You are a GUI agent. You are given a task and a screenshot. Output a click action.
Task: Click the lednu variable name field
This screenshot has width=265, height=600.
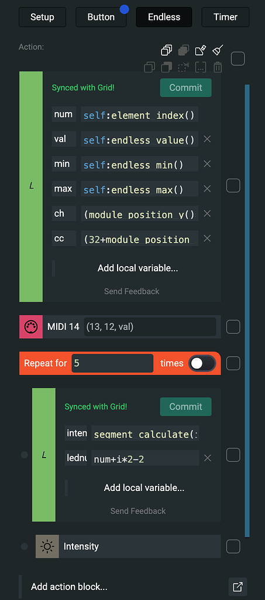[x=75, y=458]
